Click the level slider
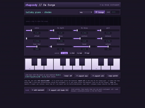Screen dimensions: 145x108 (x=84, y=47)
